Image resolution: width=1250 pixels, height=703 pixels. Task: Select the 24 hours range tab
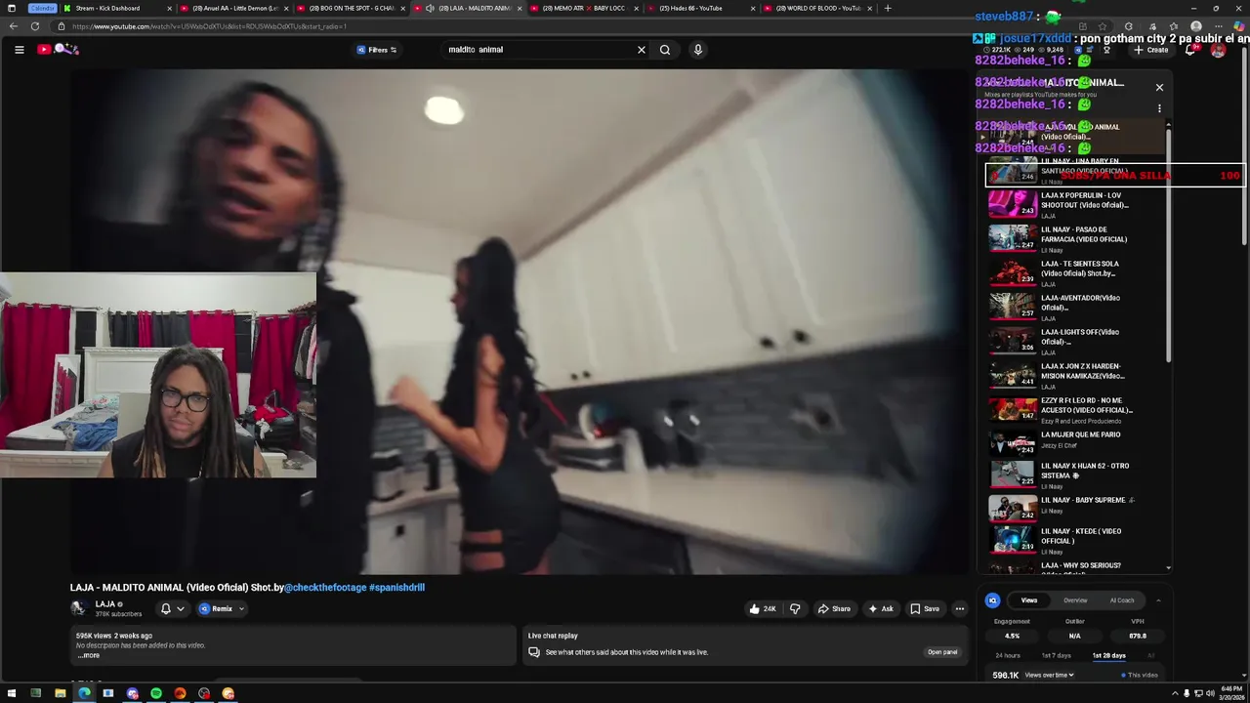click(x=1008, y=655)
